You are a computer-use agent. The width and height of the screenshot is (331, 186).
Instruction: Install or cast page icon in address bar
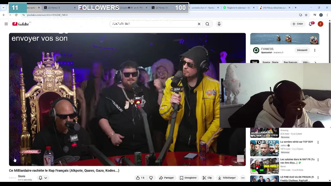coord(300,15)
